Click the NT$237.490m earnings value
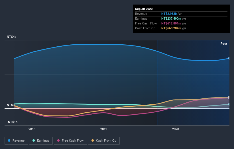 (171, 18)
